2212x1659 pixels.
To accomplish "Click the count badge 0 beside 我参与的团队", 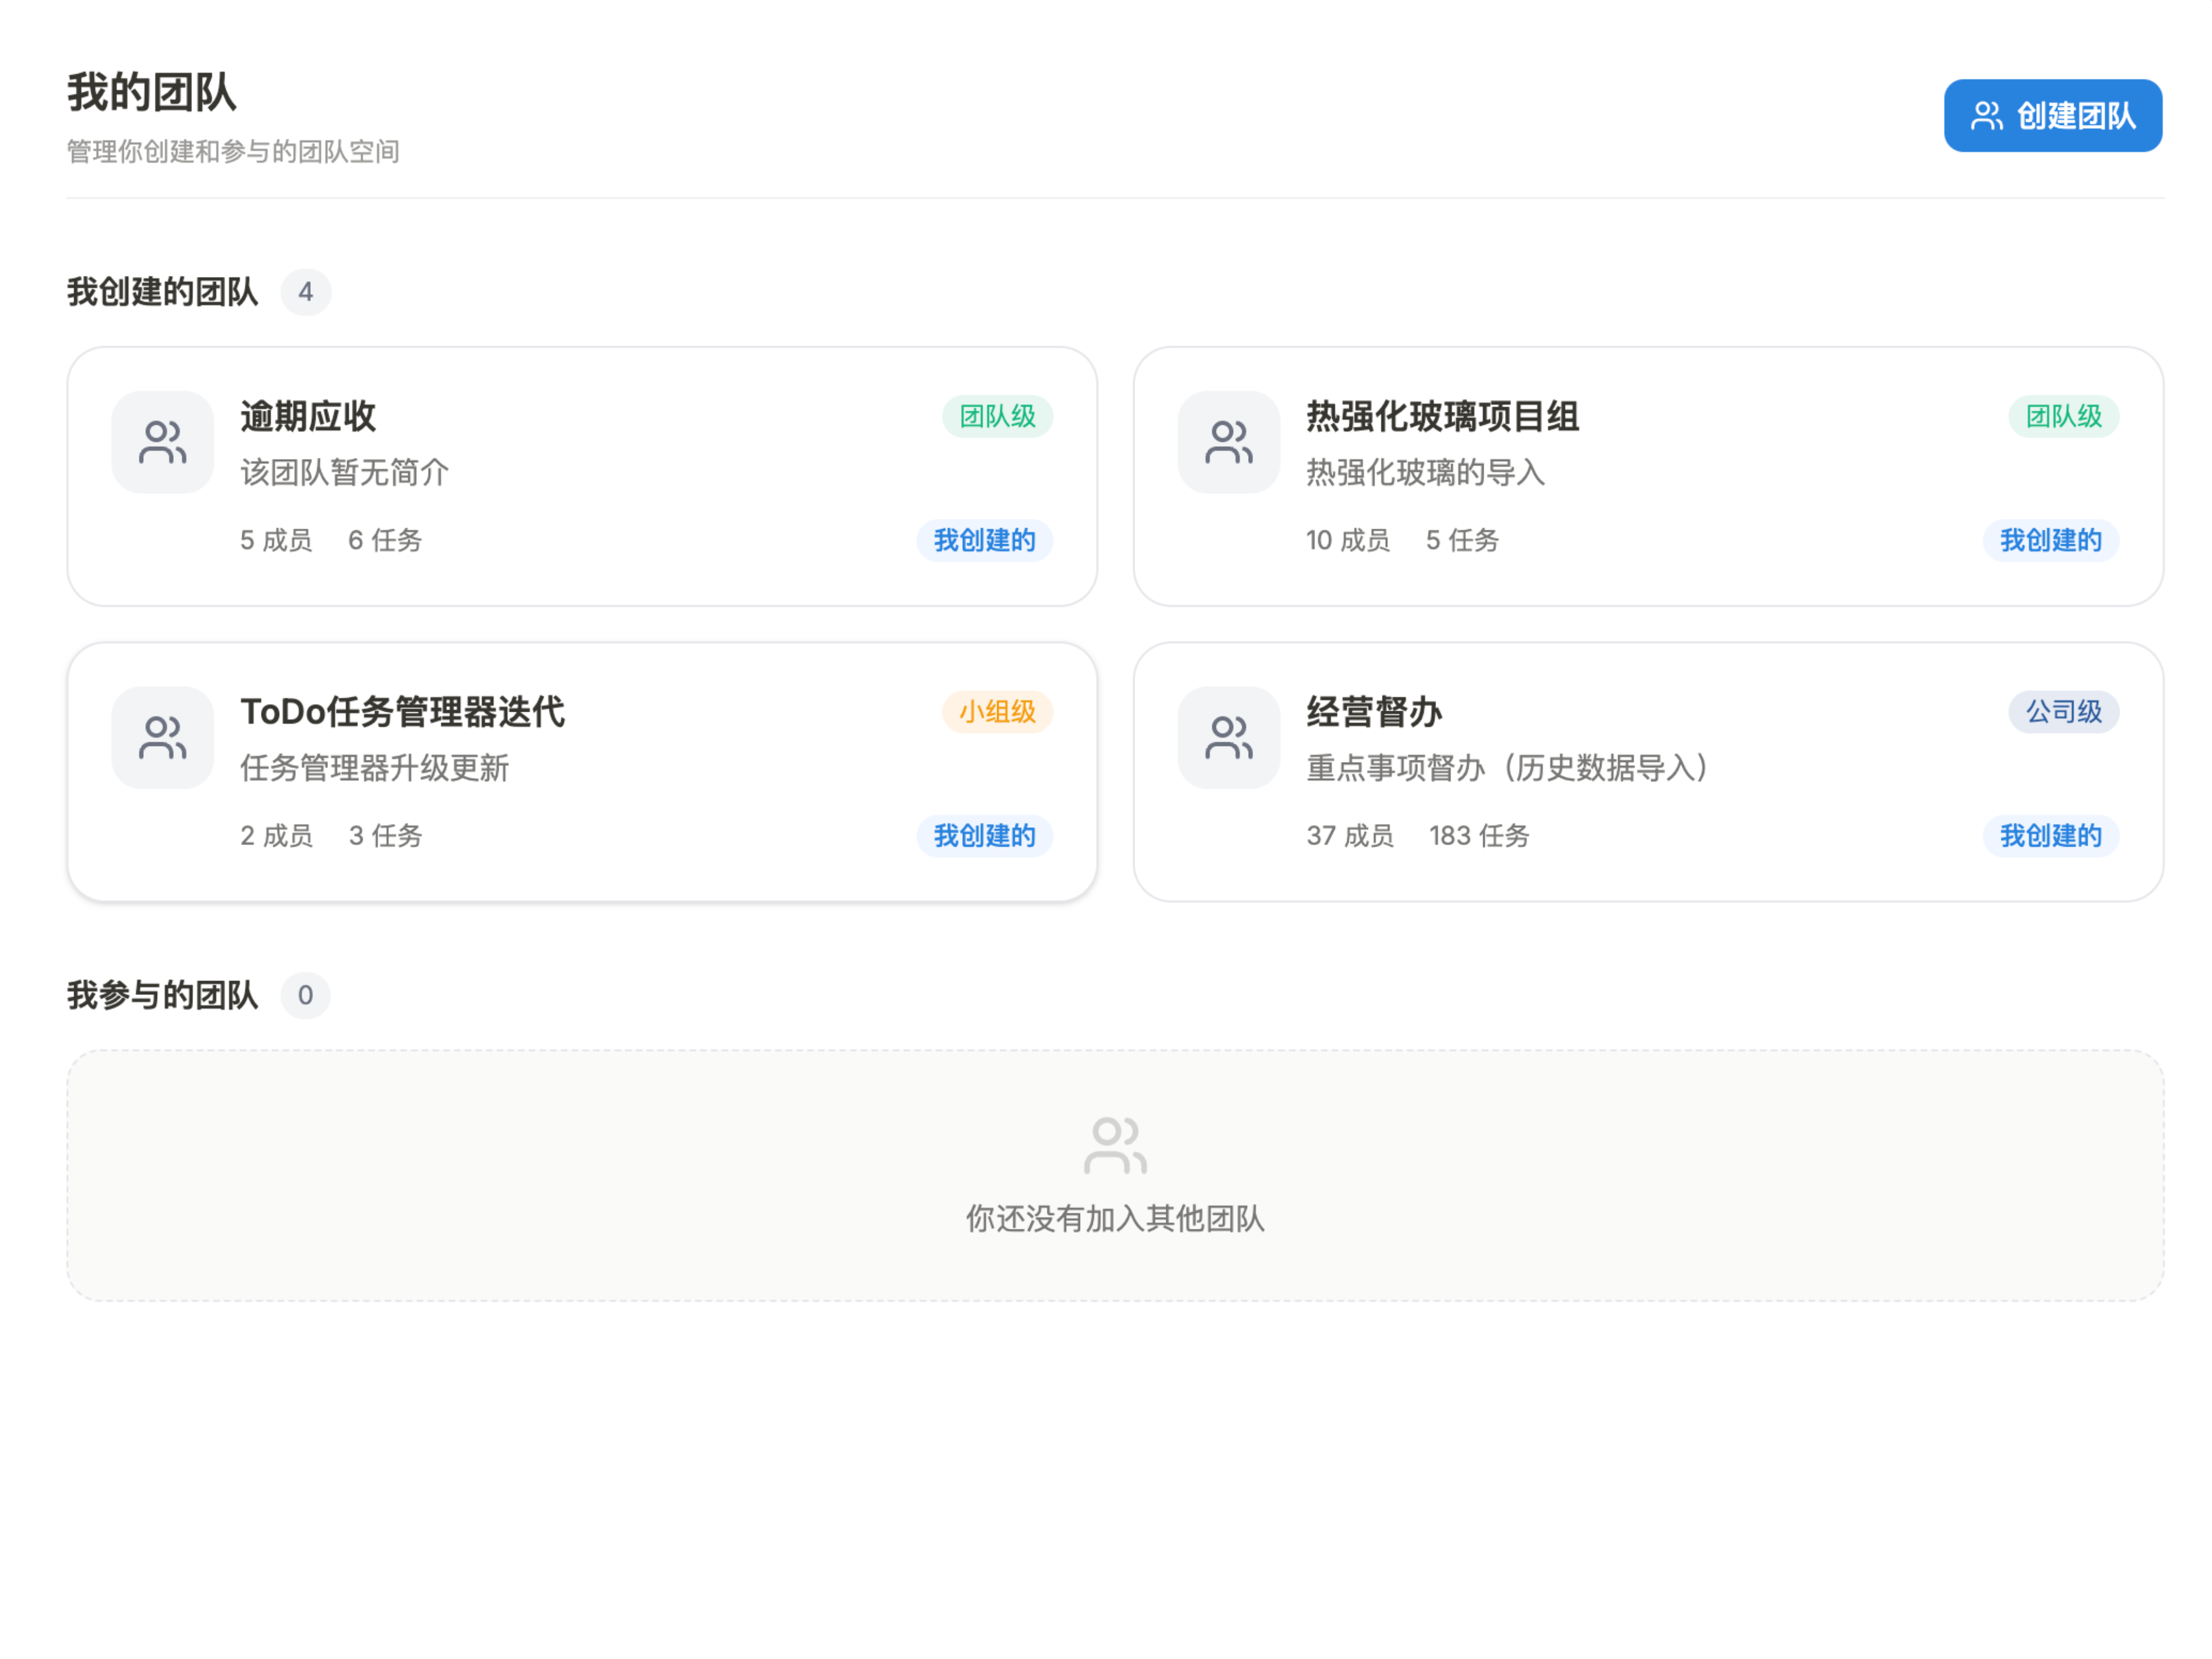I will click(306, 996).
